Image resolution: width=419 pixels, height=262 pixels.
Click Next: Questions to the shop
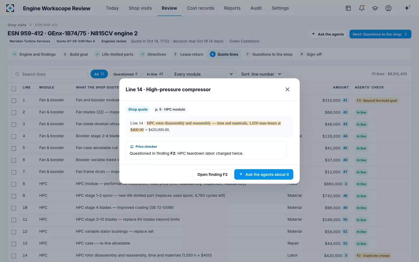[x=380, y=34]
